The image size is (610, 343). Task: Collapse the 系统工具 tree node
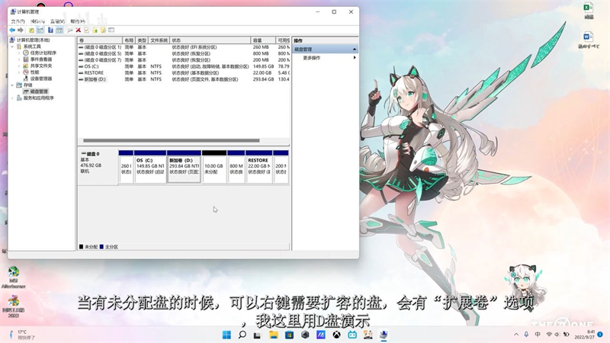pyautogui.click(x=12, y=46)
